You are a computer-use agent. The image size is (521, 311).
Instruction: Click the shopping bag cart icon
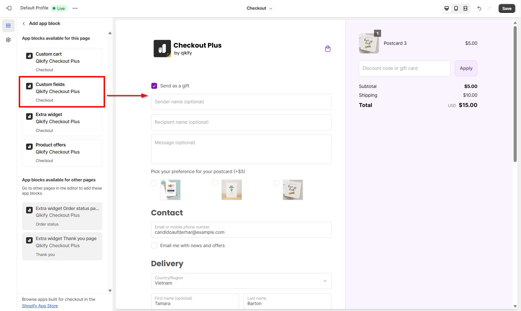pyautogui.click(x=328, y=49)
